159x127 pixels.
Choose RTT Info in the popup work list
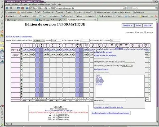coord(99,79)
